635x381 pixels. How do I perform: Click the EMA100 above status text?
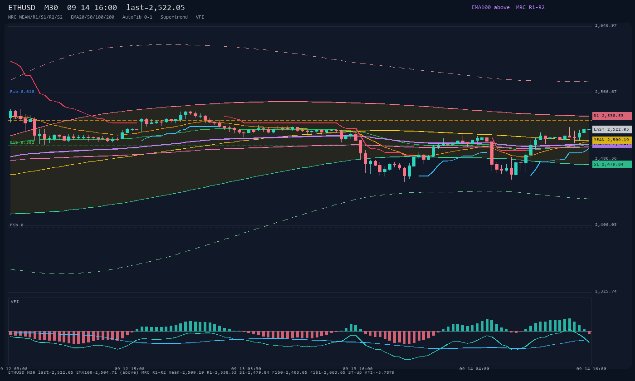click(x=490, y=7)
